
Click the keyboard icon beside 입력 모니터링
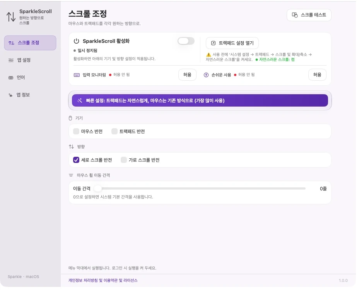pos(77,75)
